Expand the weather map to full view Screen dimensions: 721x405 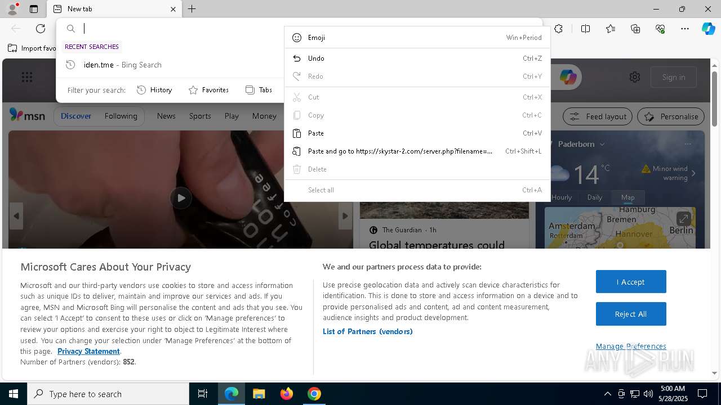tap(683, 218)
